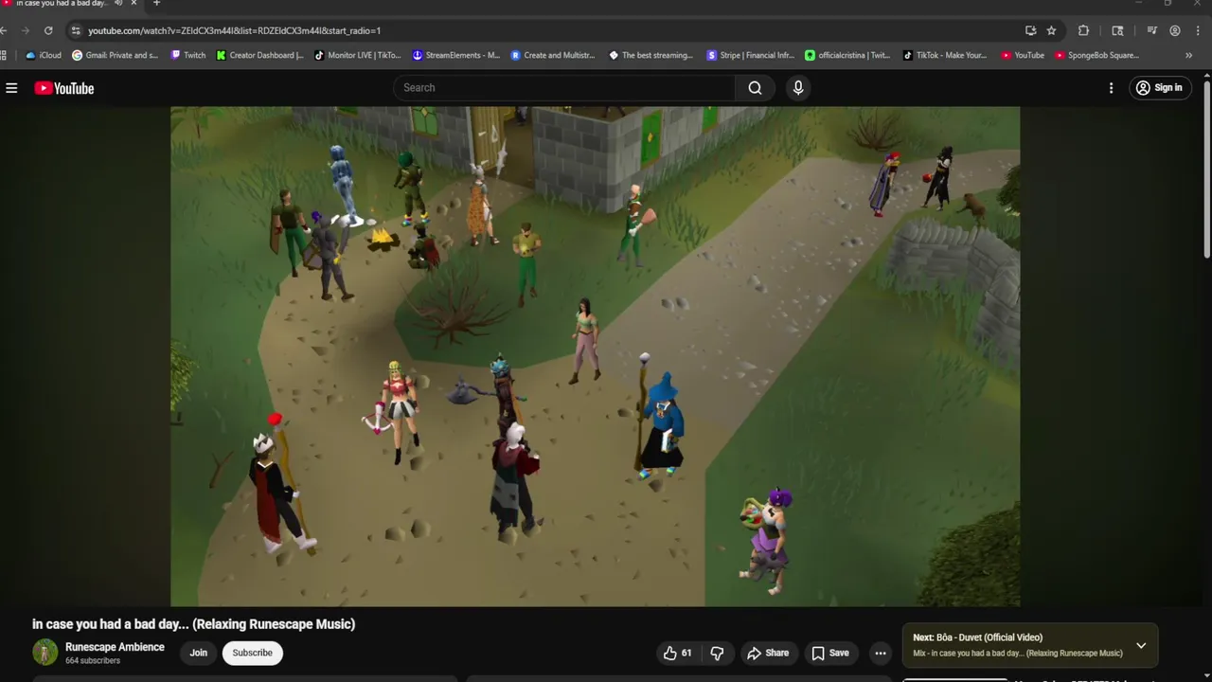The image size is (1212, 682).
Task: Click the Runescape video player
Action: [x=595, y=356]
